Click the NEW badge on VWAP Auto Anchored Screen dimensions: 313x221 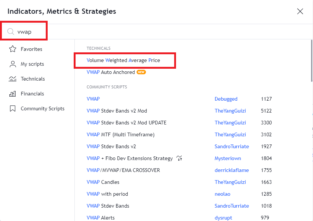(141, 72)
